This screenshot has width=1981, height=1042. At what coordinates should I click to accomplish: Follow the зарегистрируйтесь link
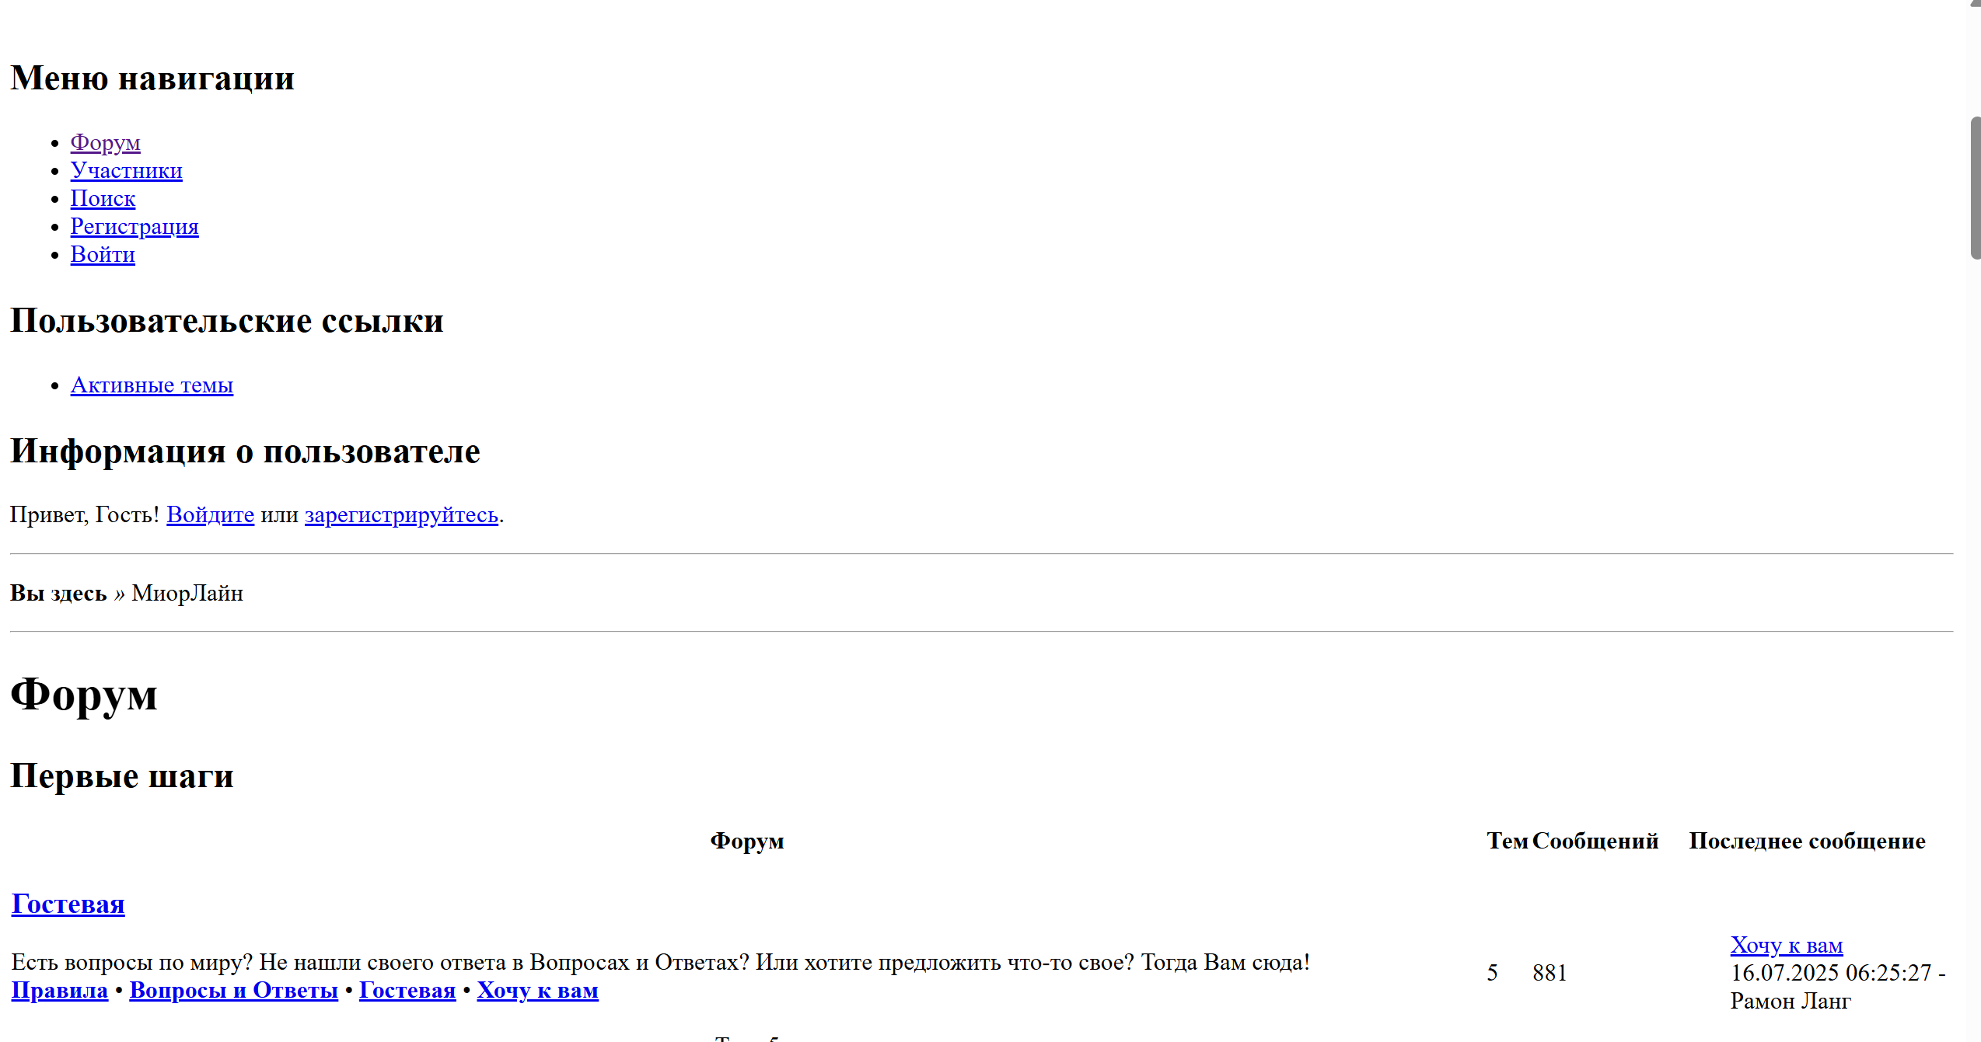click(401, 515)
